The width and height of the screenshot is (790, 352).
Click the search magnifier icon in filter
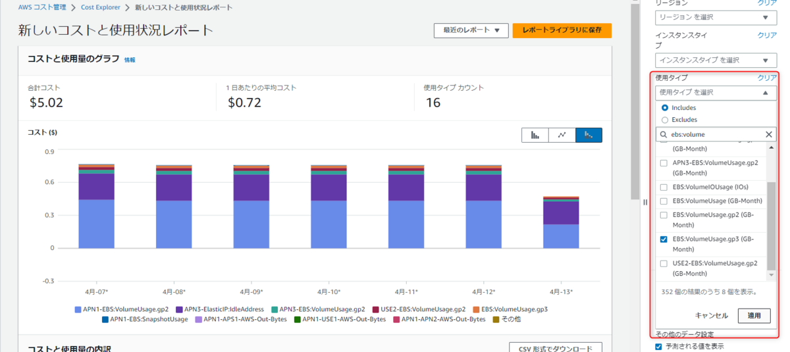point(664,134)
